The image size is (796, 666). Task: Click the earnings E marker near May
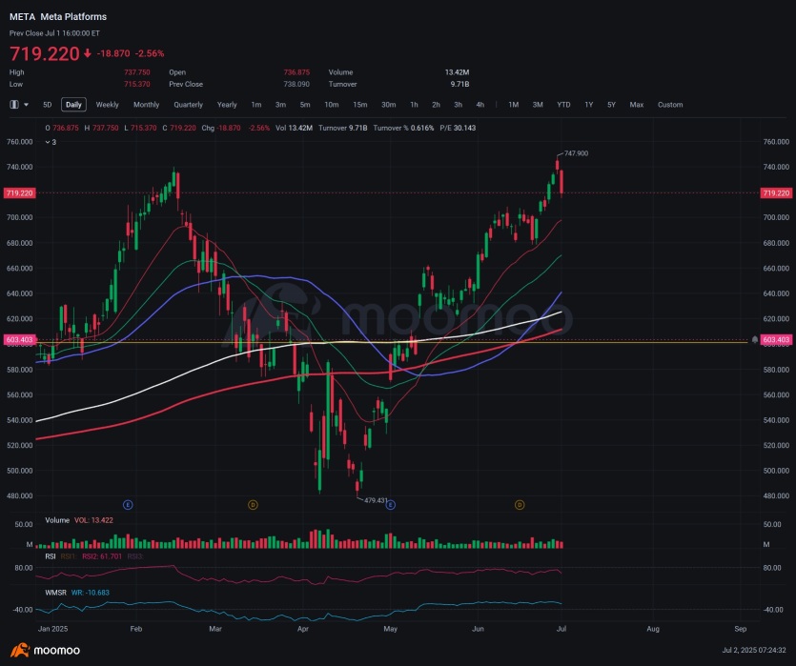click(391, 505)
